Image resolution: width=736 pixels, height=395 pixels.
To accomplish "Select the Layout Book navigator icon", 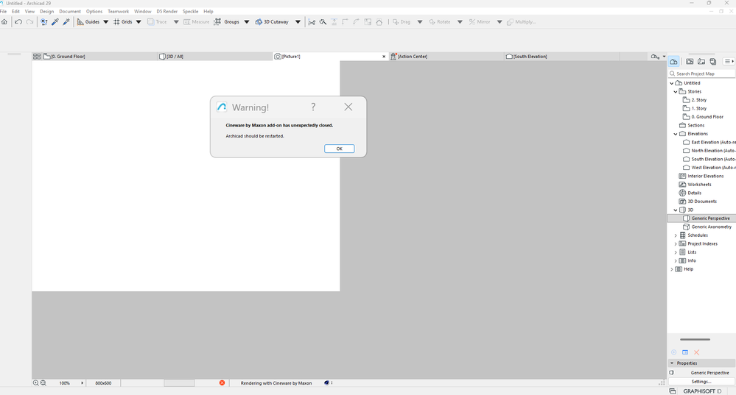I will 701,61.
